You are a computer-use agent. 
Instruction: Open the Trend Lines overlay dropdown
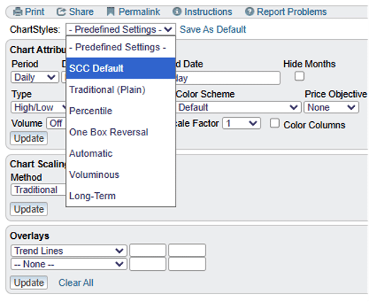click(x=69, y=251)
